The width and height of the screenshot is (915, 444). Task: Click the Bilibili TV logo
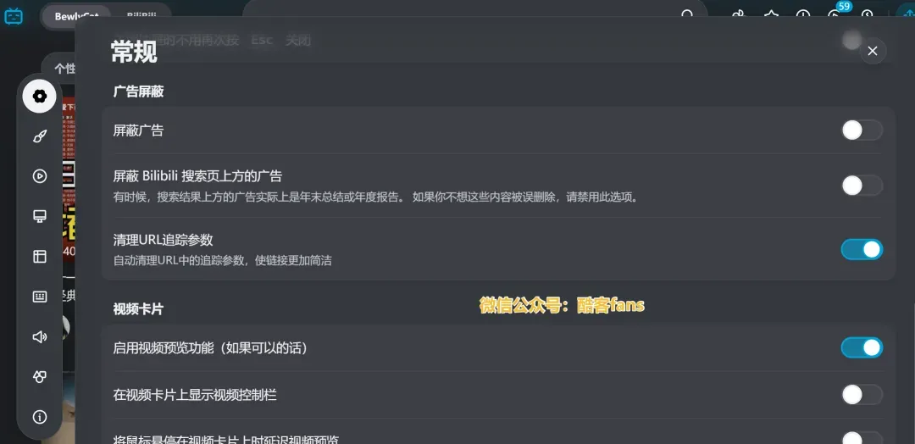point(14,16)
